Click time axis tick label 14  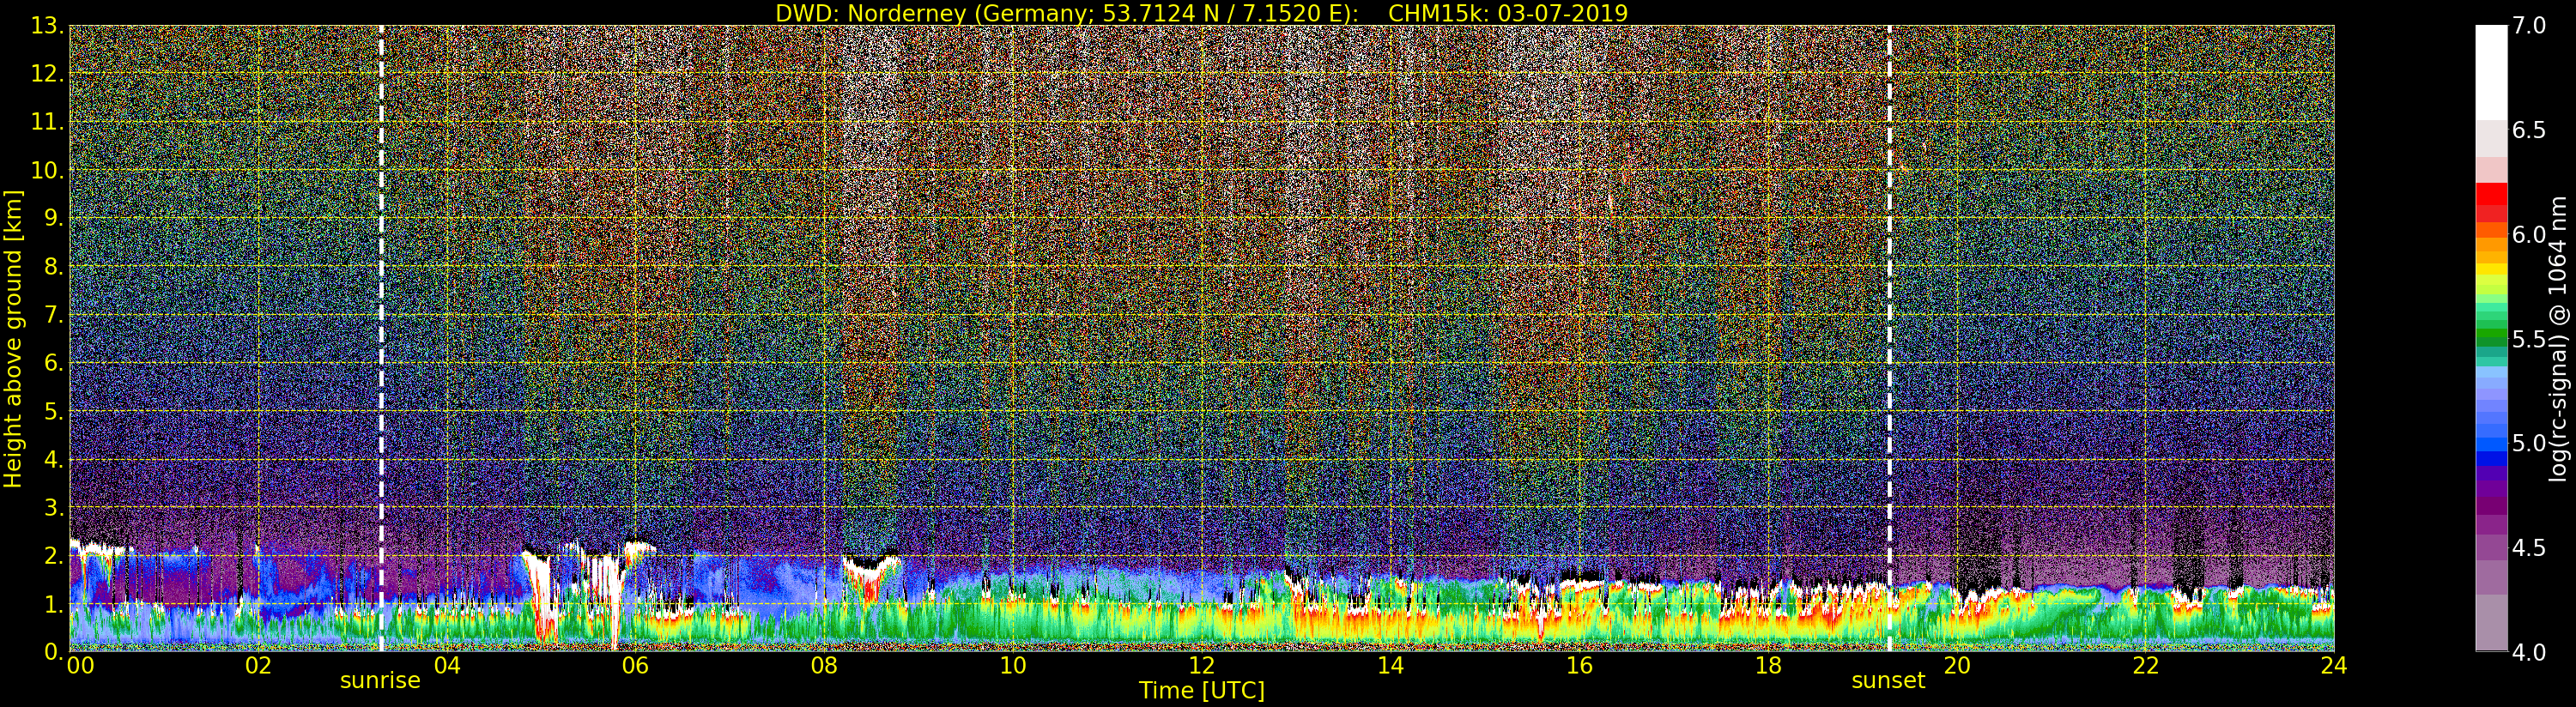tap(1390, 665)
